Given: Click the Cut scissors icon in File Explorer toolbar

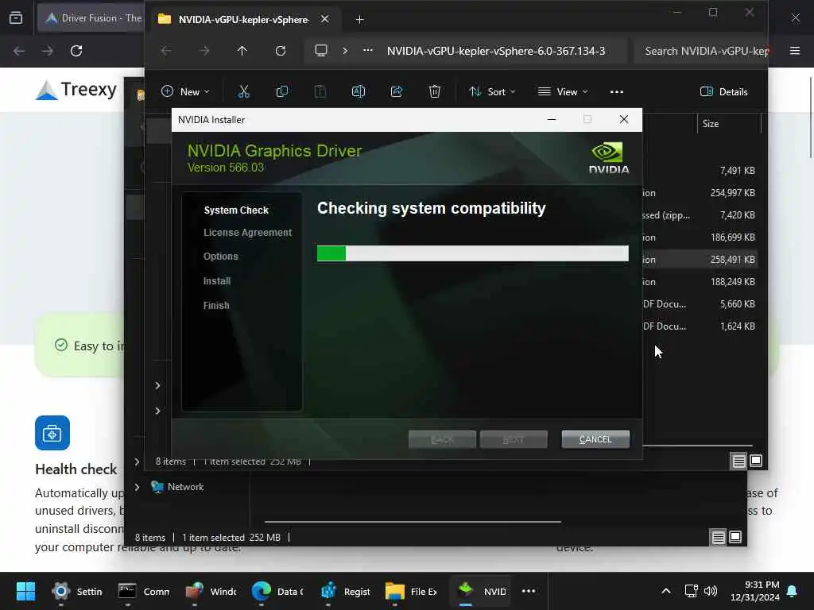Looking at the screenshot, I should (243, 92).
